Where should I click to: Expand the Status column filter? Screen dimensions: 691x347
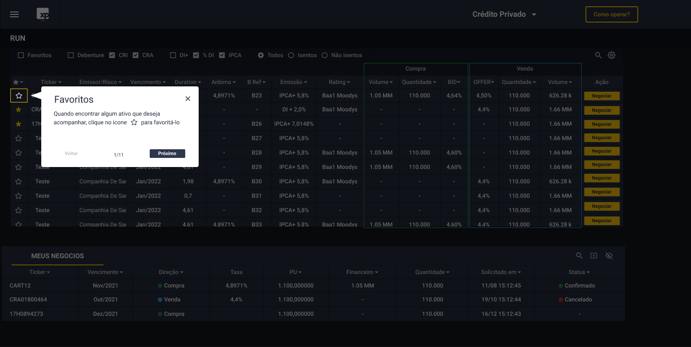click(x=579, y=272)
